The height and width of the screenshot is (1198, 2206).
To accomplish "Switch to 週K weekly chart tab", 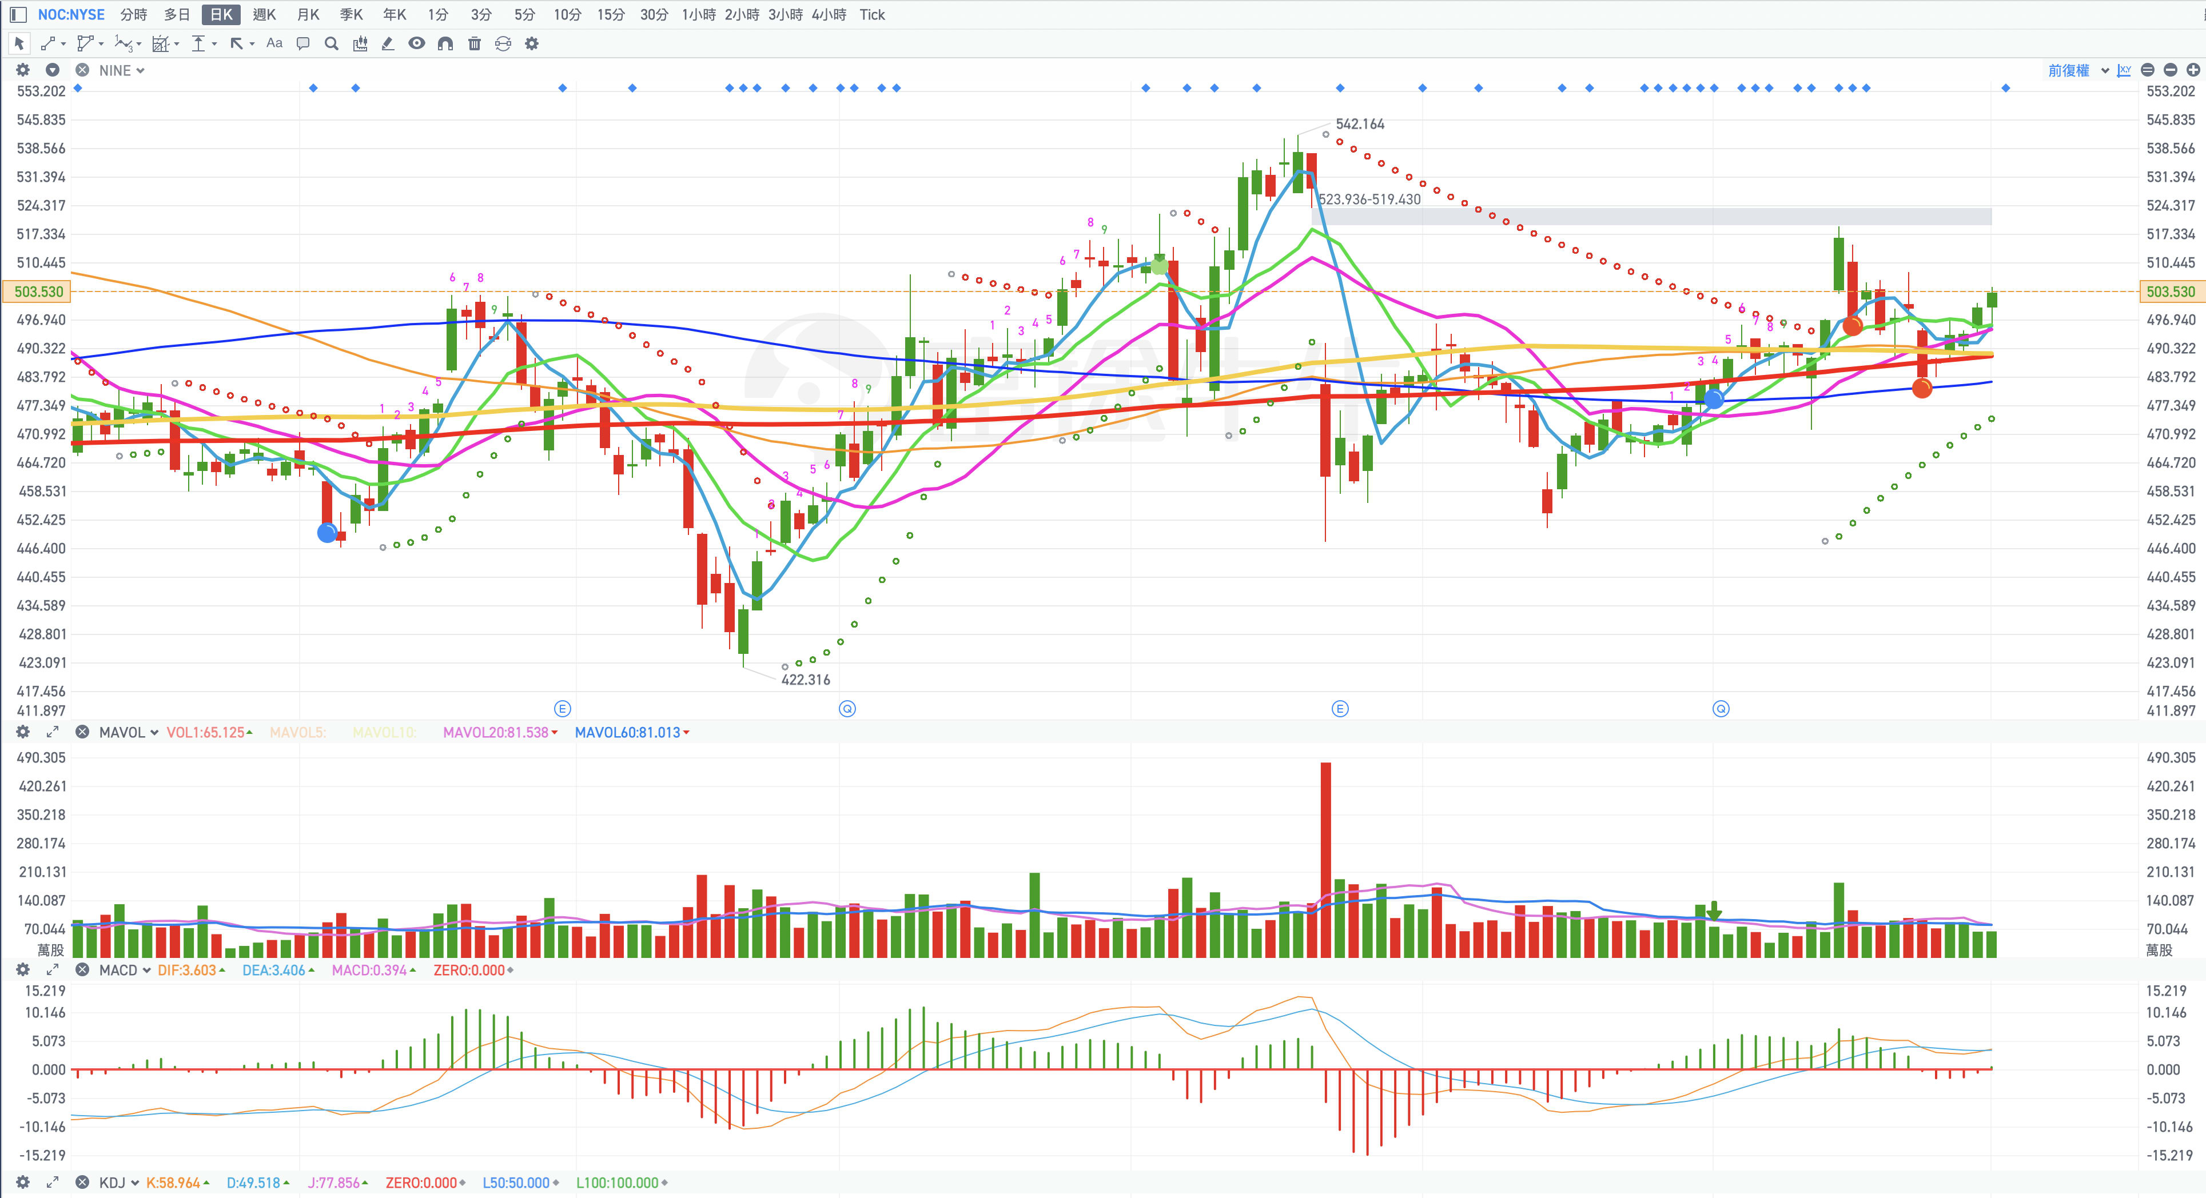I will [264, 14].
